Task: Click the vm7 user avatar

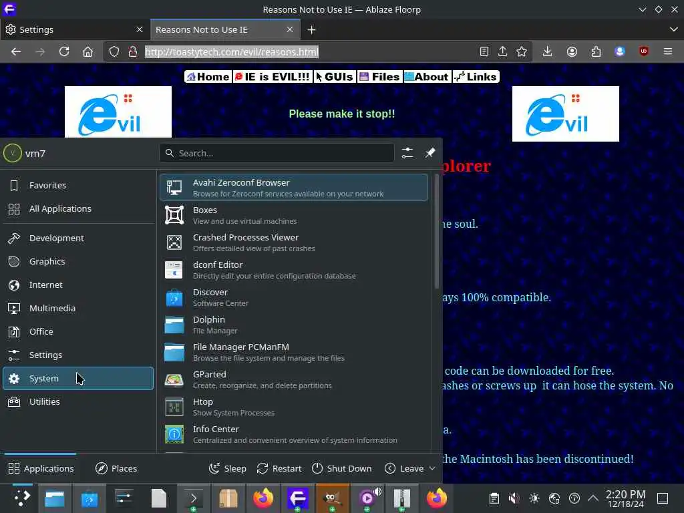Action: tap(13, 154)
